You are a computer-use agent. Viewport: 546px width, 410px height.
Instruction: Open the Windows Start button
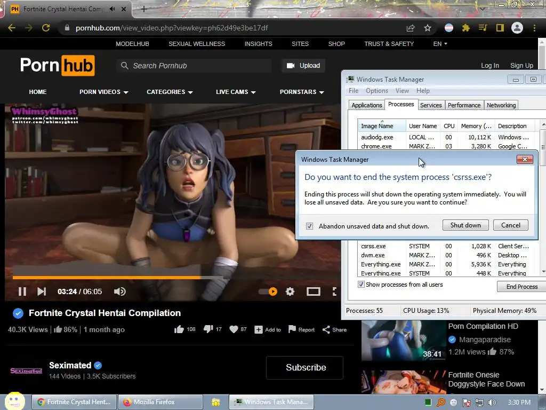[x=14, y=401]
